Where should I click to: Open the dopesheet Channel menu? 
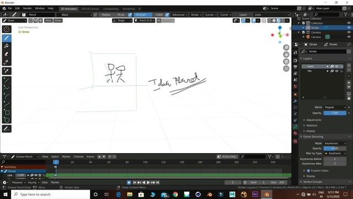tap(78, 156)
